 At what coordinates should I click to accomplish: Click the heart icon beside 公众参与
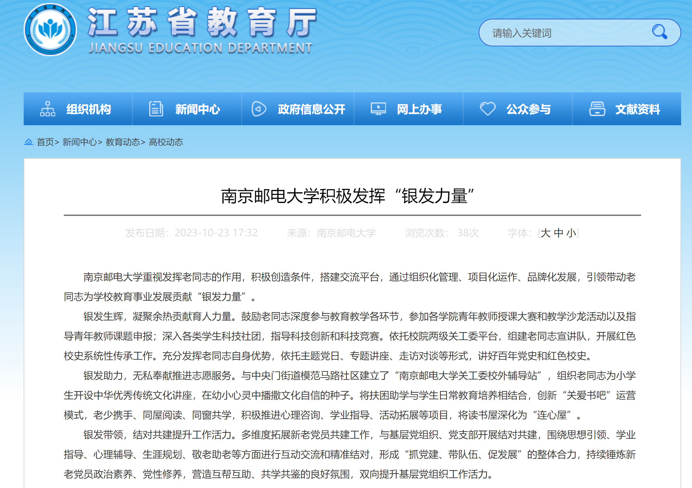488,109
